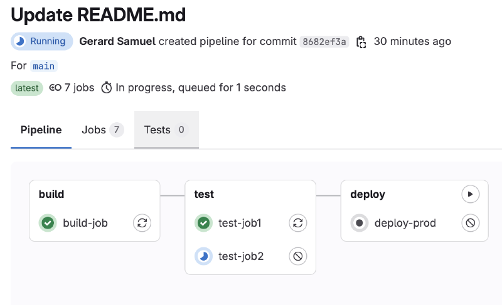
Task: Open test-job2 running status icon
Action: 203,256
